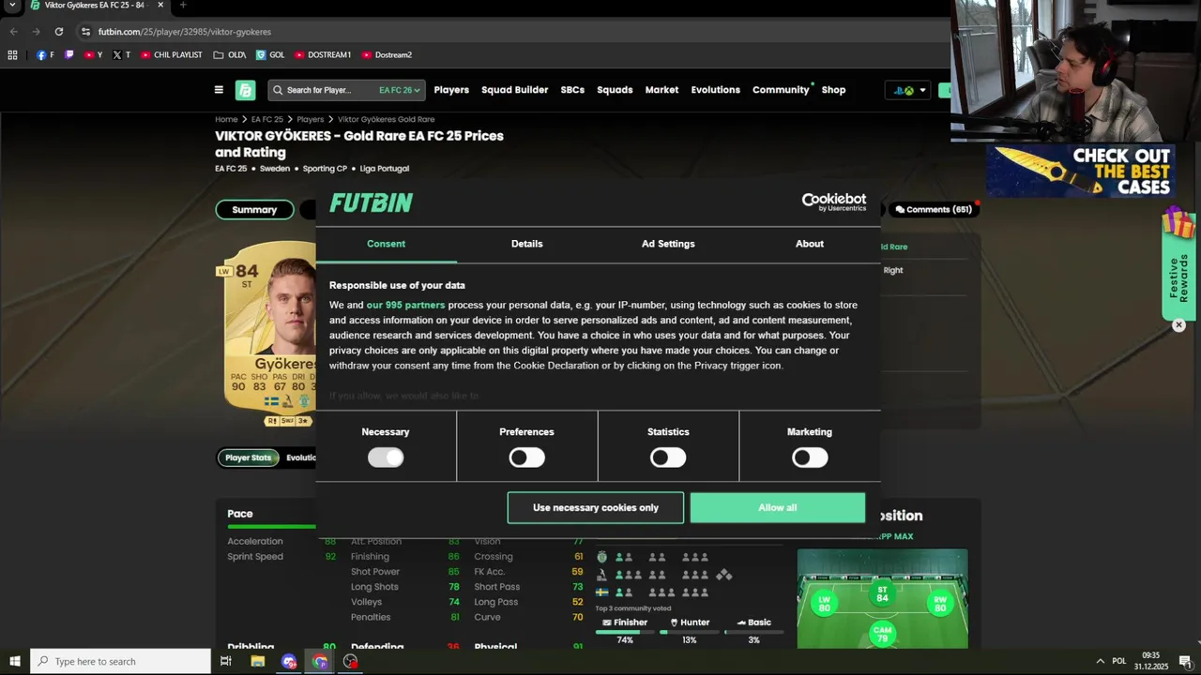
Task: Open the OLD\ bookmarks folder
Action: pyautogui.click(x=230, y=55)
